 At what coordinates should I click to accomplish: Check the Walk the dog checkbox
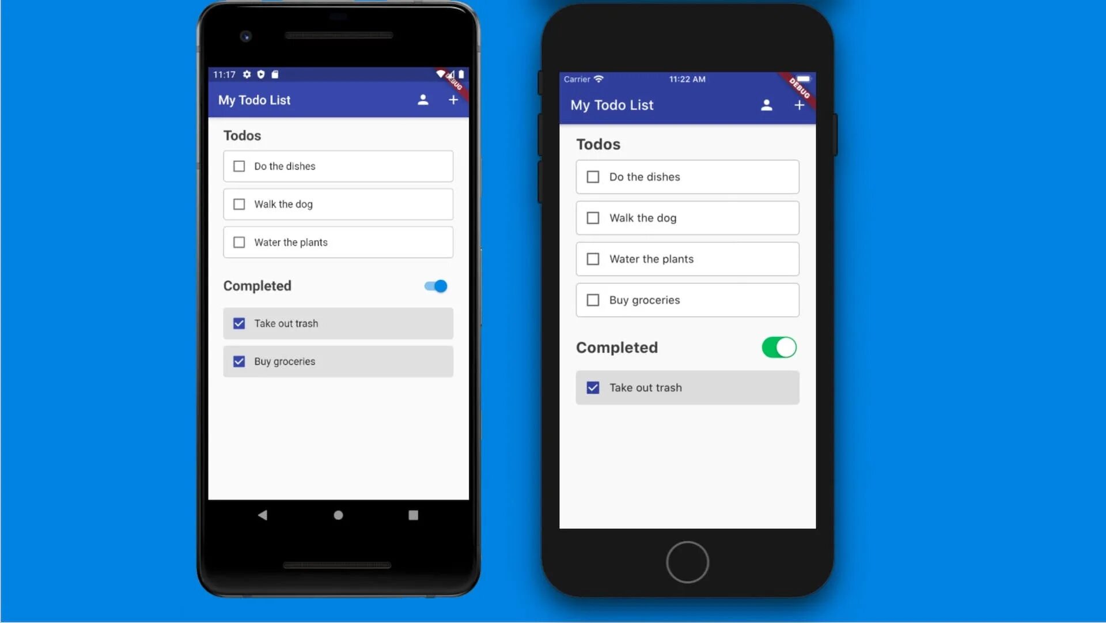[x=239, y=203]
